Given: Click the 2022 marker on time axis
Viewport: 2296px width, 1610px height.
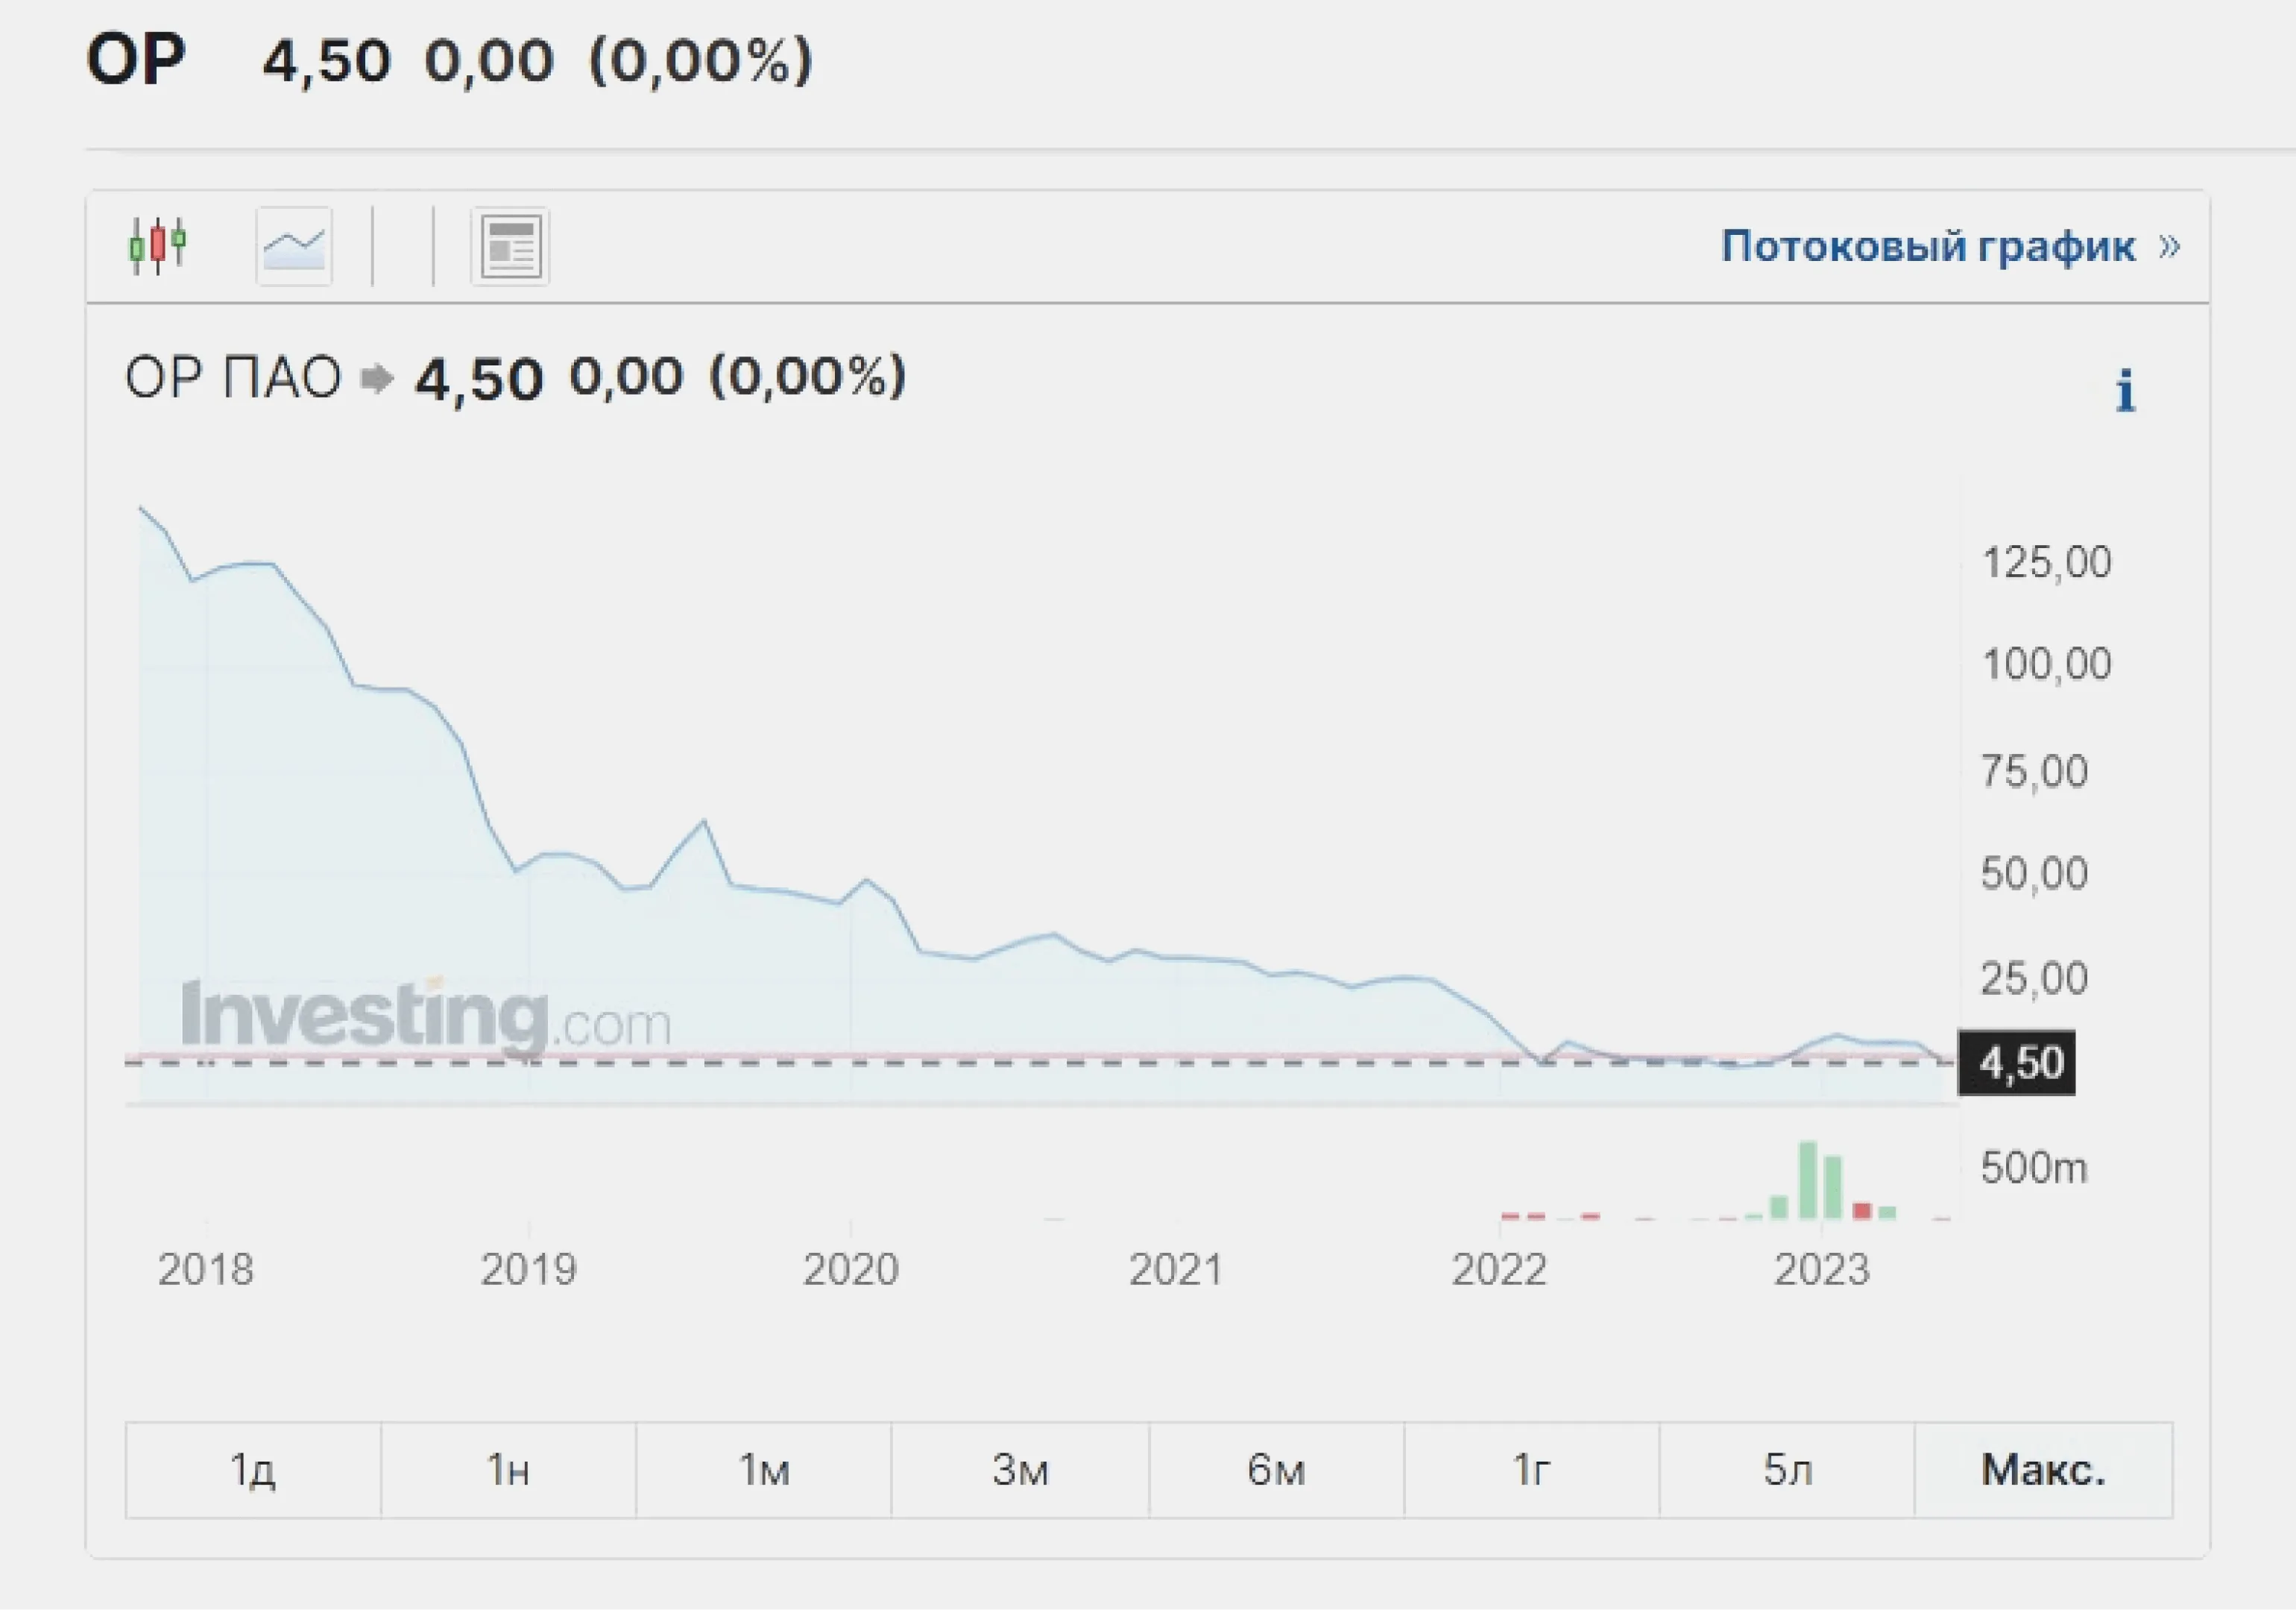Looking at the screenshot, I should [x=1499, y=1268].
